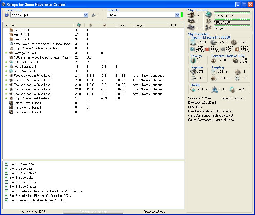
Task: Click the green character skill status indicator
Action: tap(182, 15)
